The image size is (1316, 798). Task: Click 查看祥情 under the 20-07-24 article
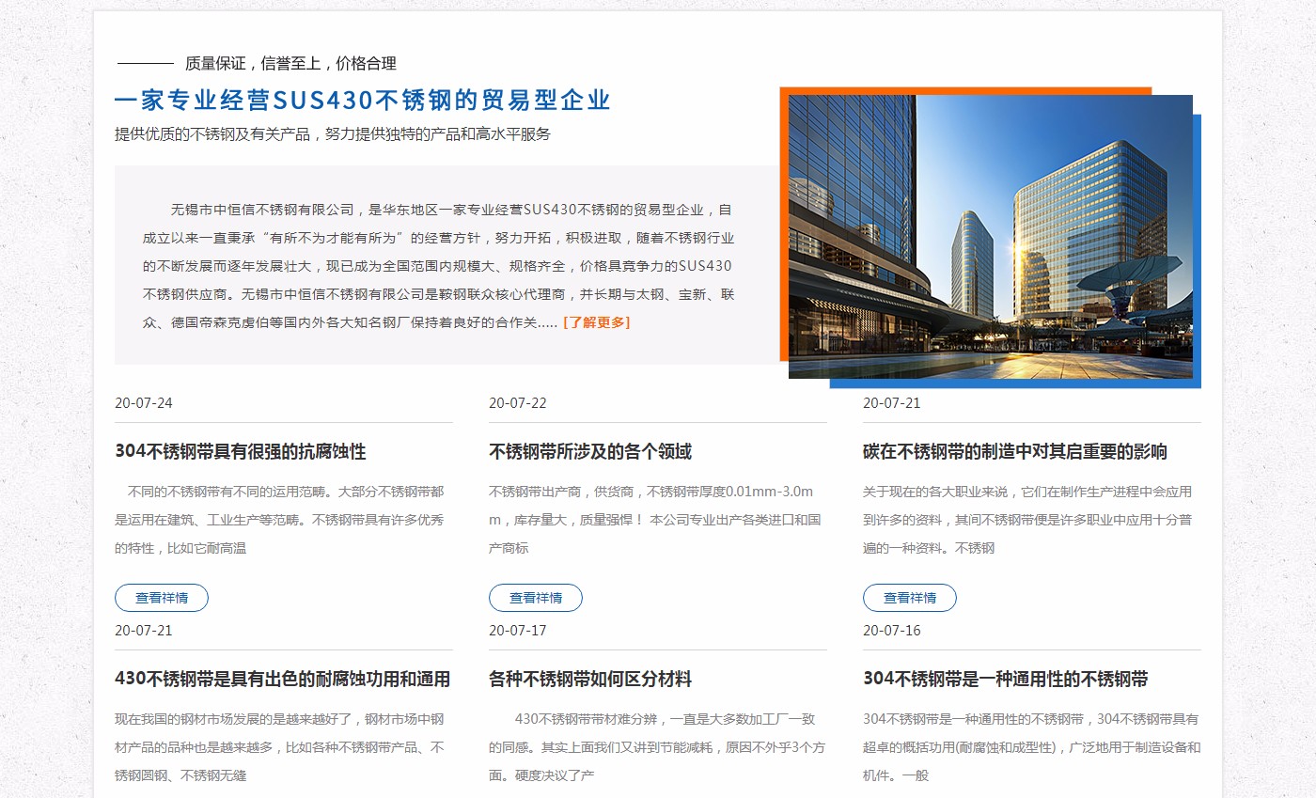click(x=162, y=598)
